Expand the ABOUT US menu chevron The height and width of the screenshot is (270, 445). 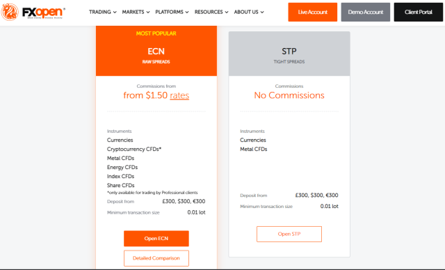pyautogui.click(x=262, y=13)
